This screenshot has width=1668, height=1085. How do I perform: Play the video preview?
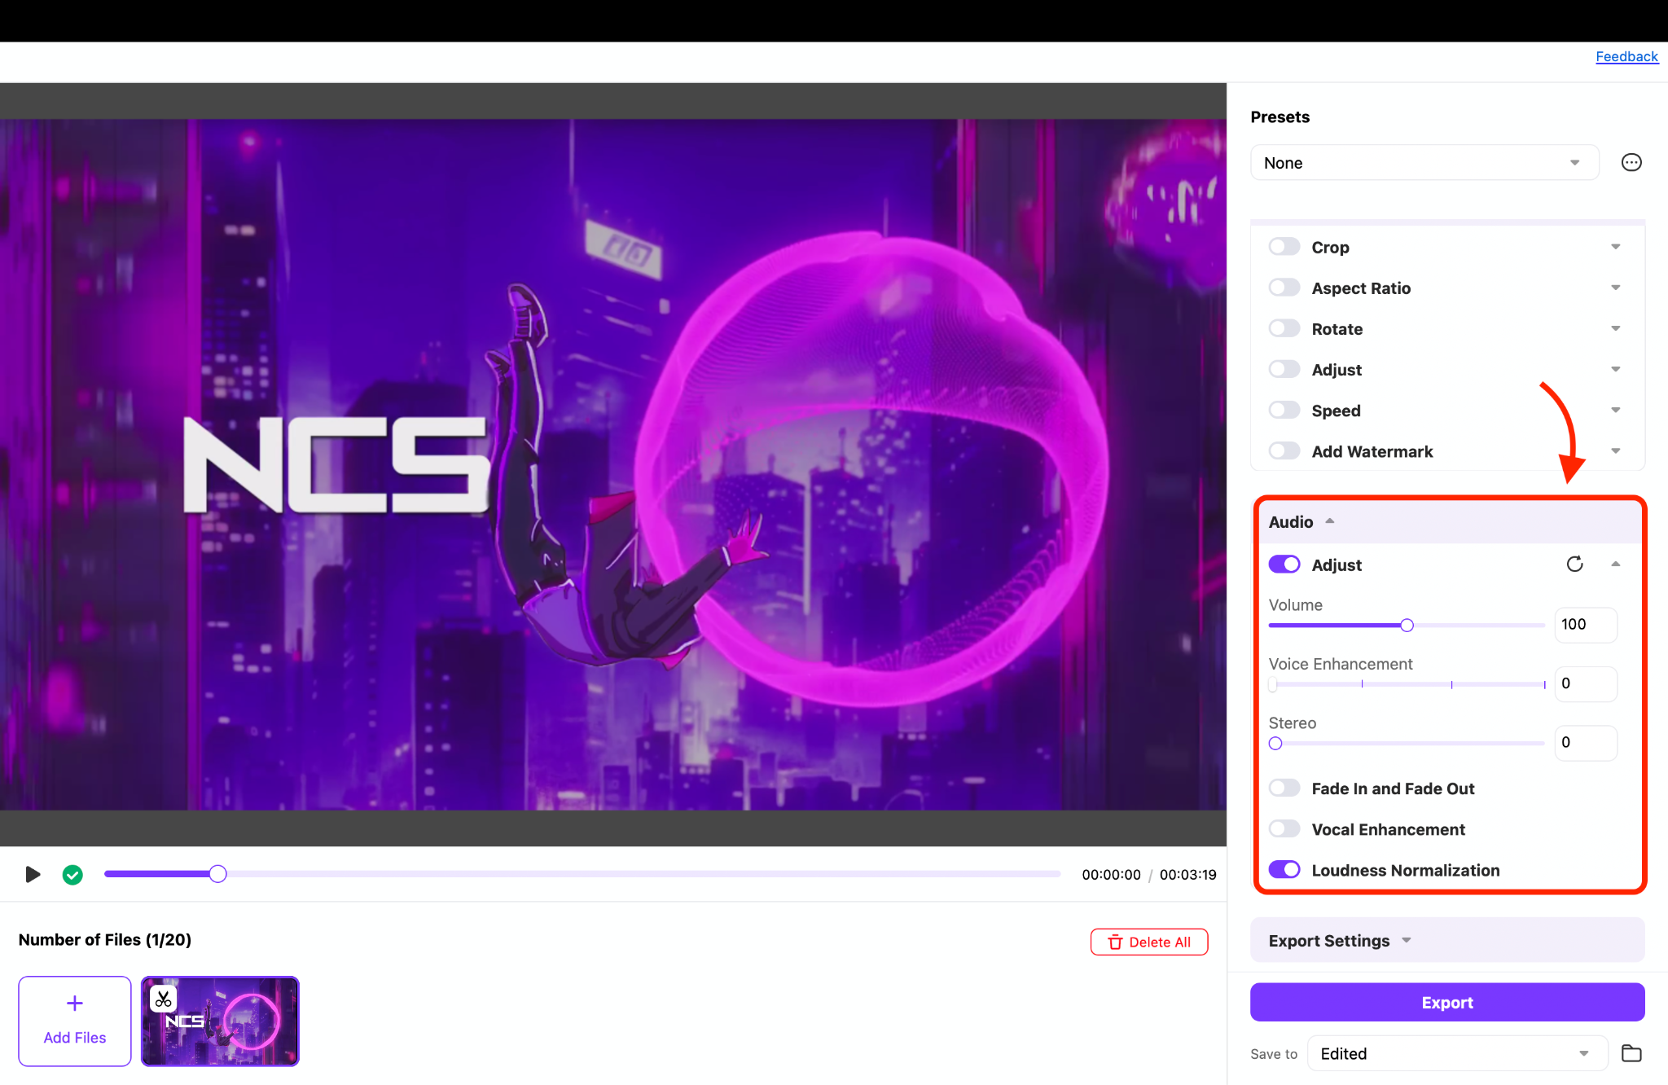tap(33, 874)
